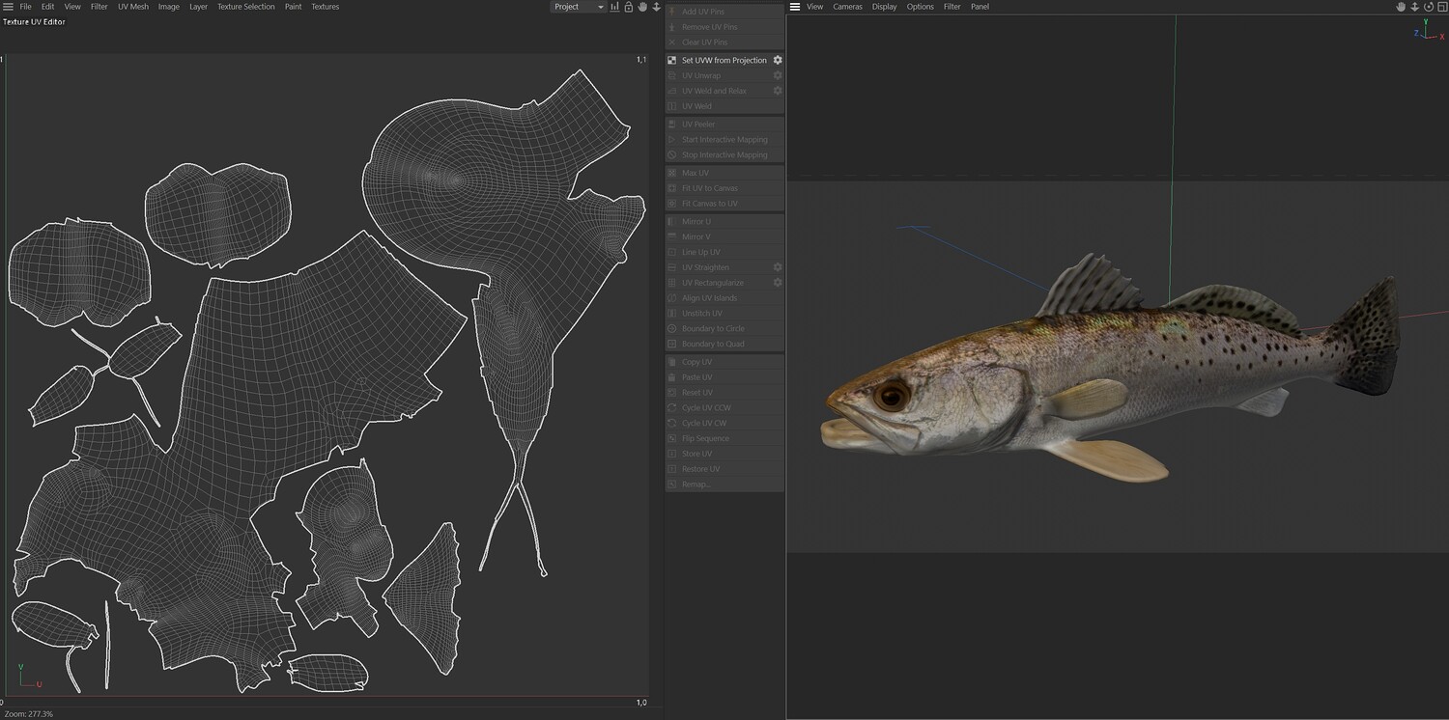
Task: Click Store UV
Action: (724, 454)
